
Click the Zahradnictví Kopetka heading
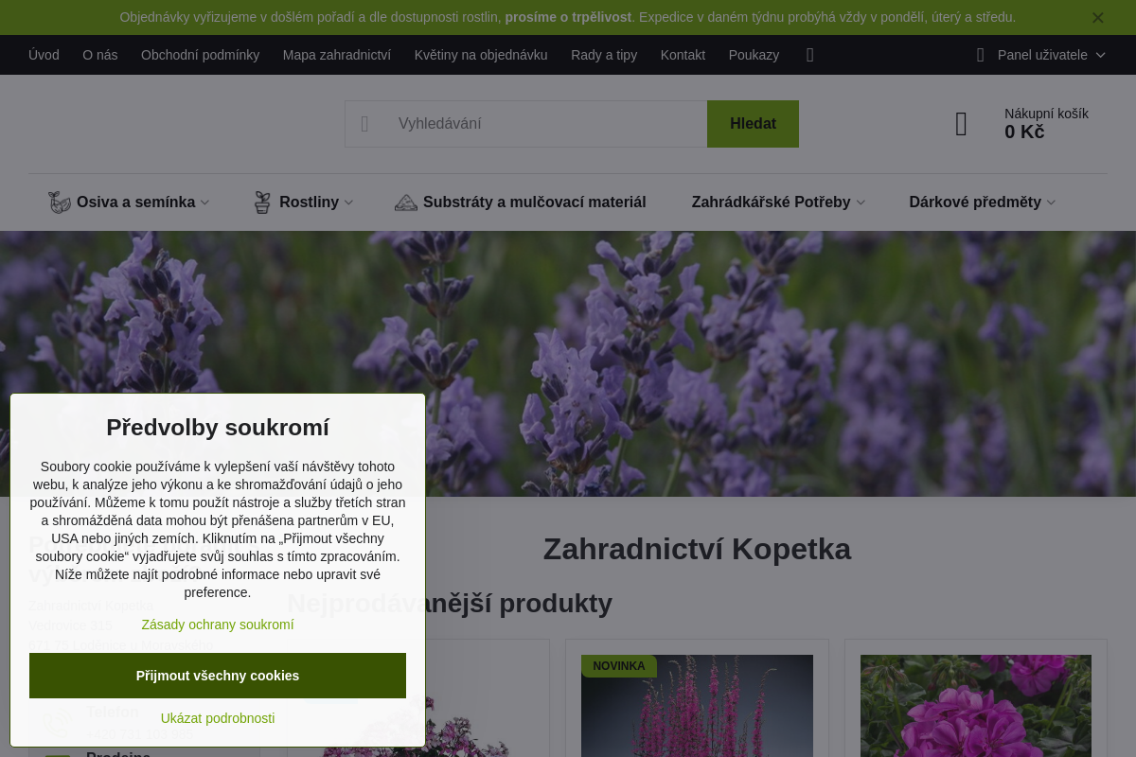(697, 549)
